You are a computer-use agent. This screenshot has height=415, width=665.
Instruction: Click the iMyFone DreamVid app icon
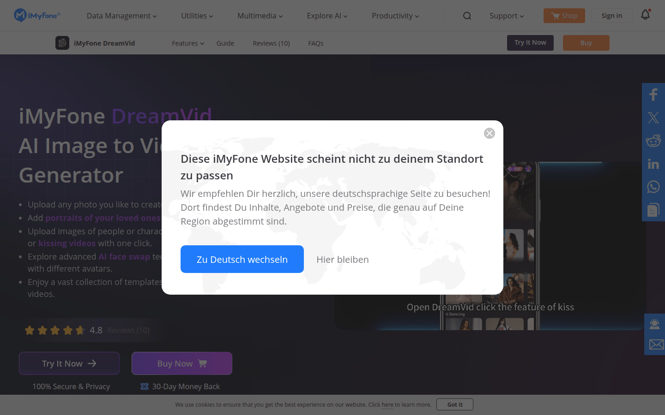click(62, 43)
